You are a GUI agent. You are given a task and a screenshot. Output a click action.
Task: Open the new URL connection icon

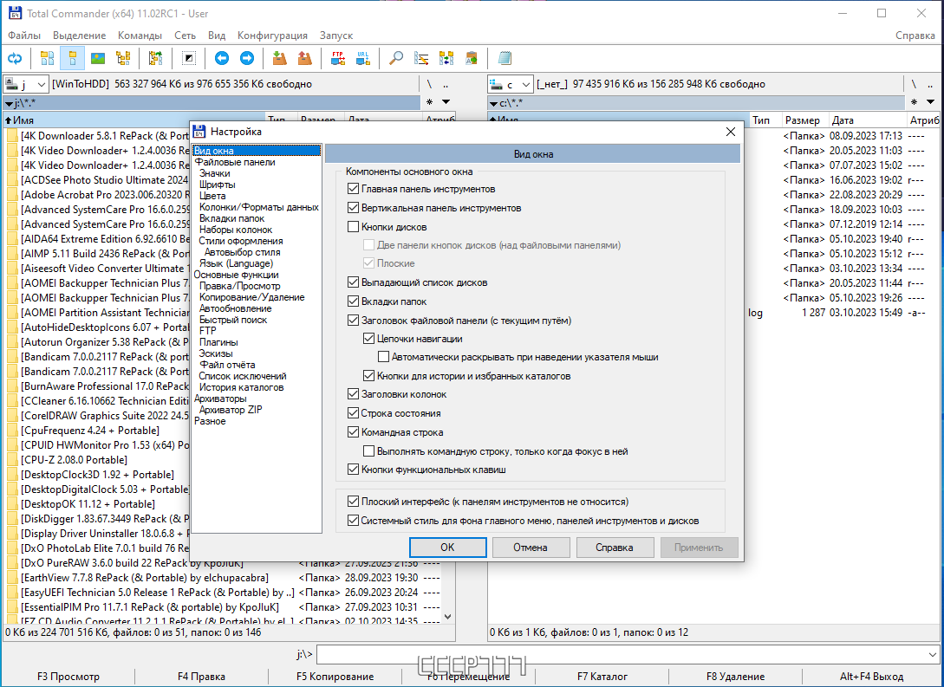pos(363,58)
